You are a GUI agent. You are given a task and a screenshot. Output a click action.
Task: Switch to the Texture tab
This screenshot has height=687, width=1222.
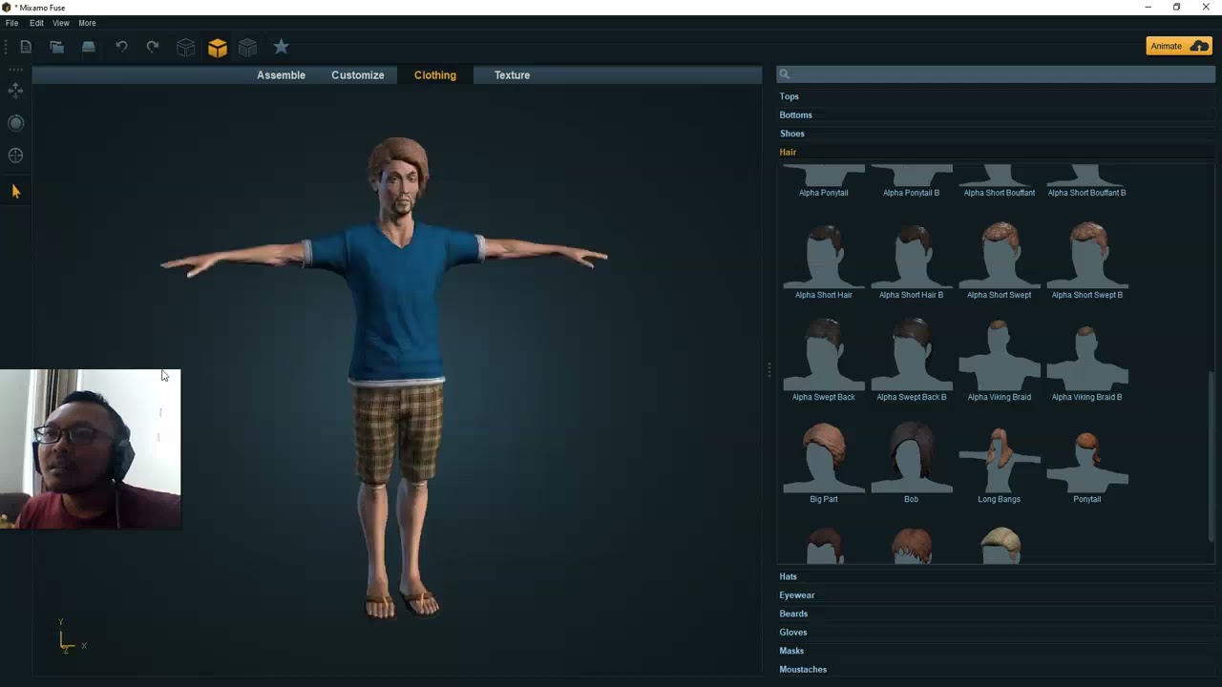coord(512,75)
